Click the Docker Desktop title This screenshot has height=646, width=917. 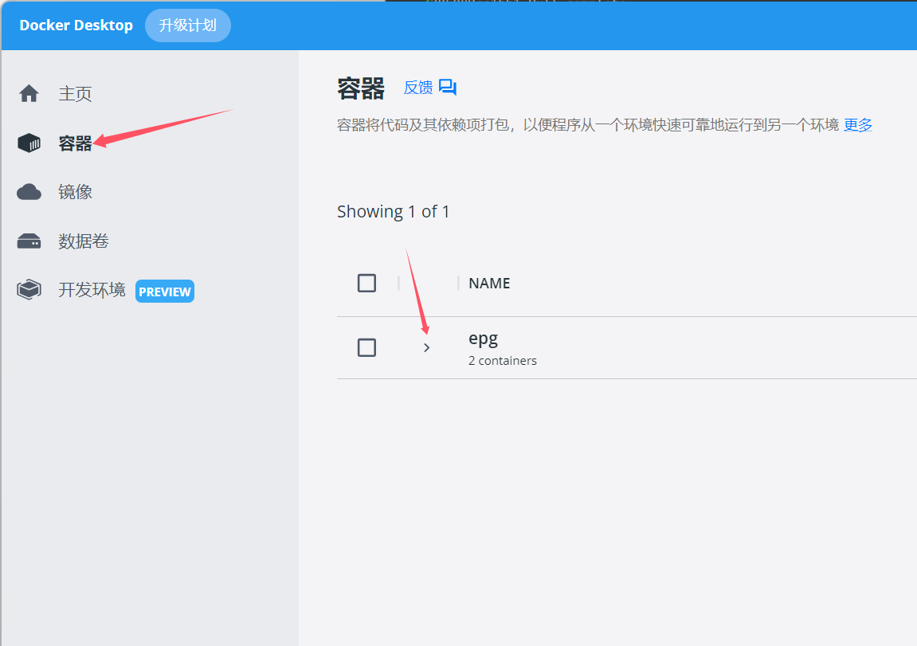(x=76, y=25)
